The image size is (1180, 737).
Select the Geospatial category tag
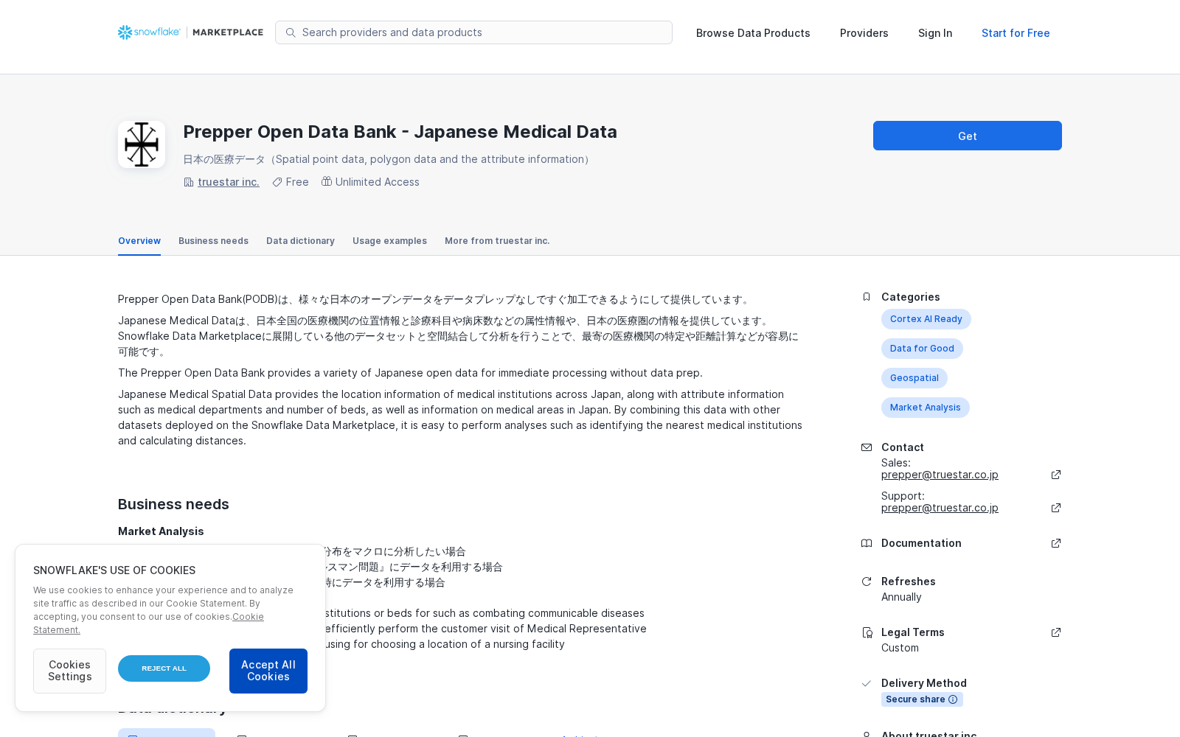914,378
